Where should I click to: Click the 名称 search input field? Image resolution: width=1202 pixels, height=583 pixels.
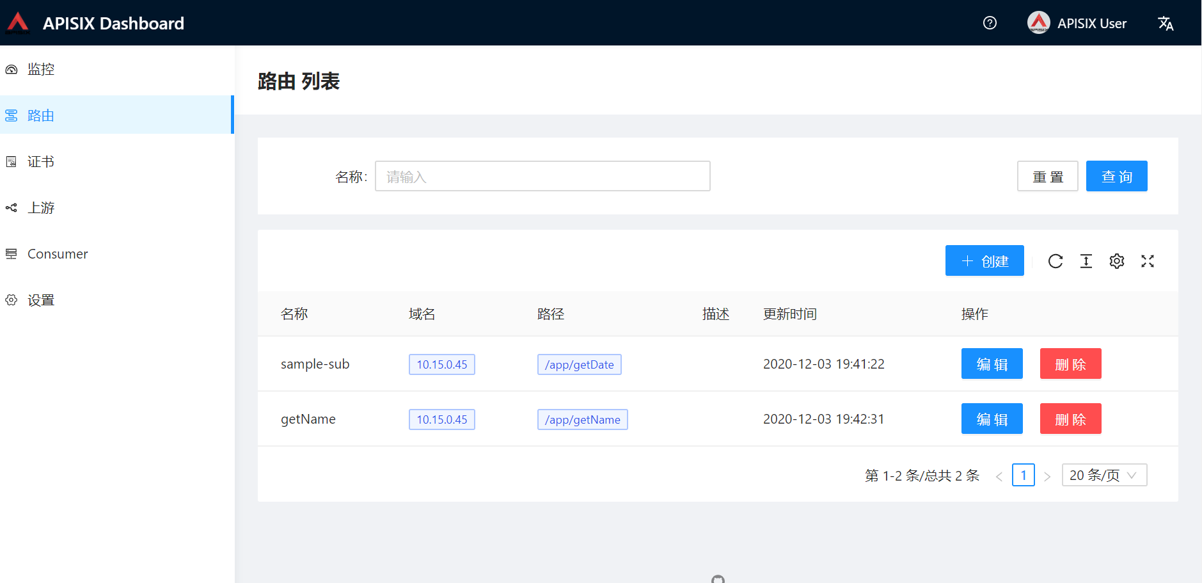pyautogui.click(x=542, y=176)
